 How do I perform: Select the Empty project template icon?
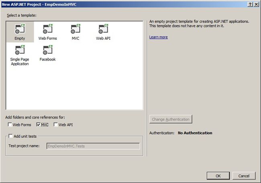pyautogui.click(x=20, y=29)
